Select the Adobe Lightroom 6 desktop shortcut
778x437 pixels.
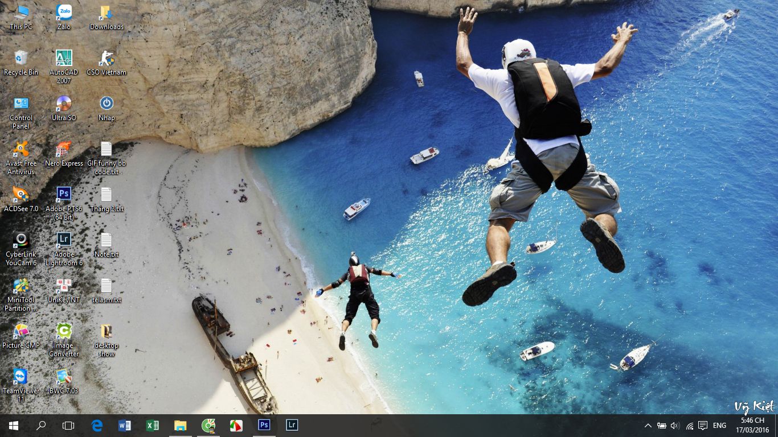64,249
